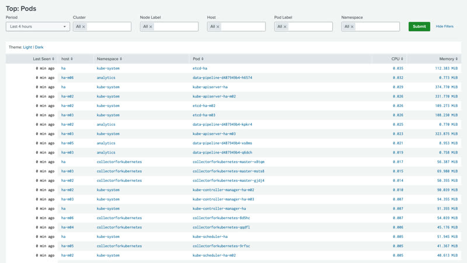Open the Period dropdown showing Last 4 hours
This screenshot has width=467, height=263.
38,26
